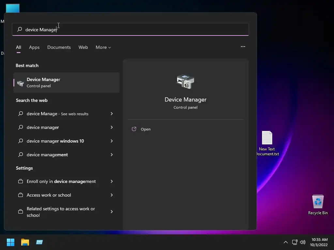Show hidden system tray icons
334x250 pixels.
tap(286, 242)
